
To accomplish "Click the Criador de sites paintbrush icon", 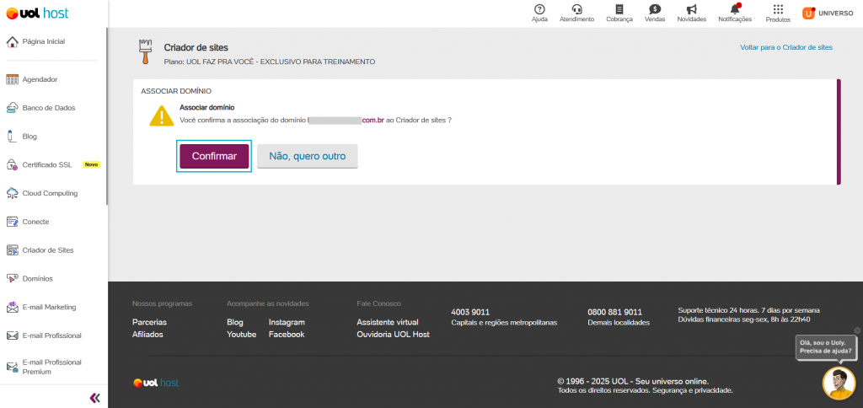I will [144, 52].
